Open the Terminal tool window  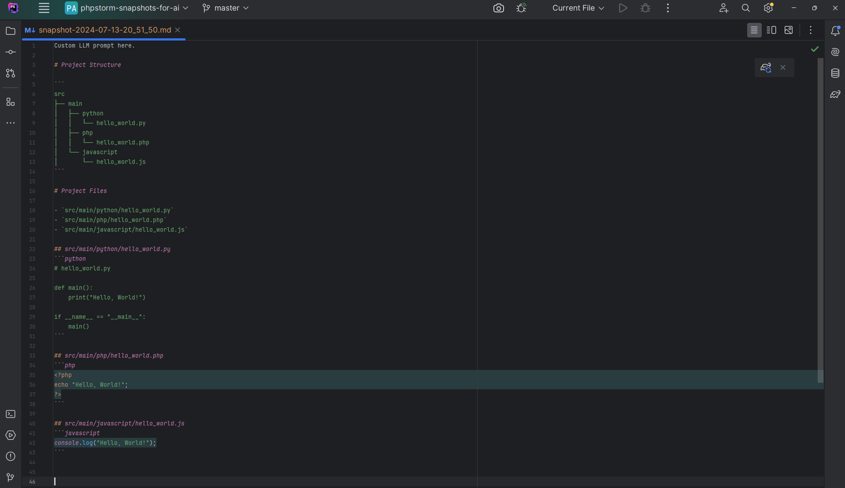pyautogui.click(x=11, y=414)
